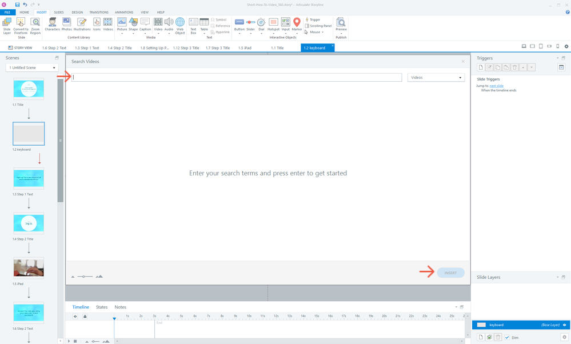571x344 pixels.
Task: Toggle visibility of keyboard base layer
Action: point(565,325)
